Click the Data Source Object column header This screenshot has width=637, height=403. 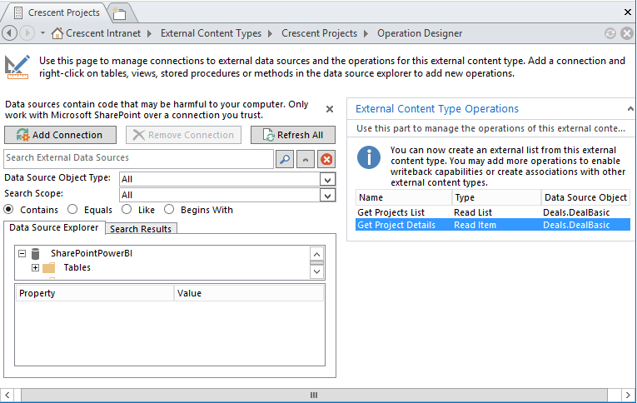tap(586, 197)
